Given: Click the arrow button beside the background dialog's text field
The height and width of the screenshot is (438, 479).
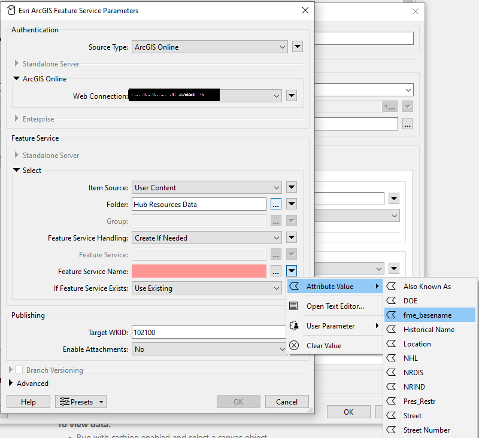Looking at the screenshot, I should click(x=394, y=199).
